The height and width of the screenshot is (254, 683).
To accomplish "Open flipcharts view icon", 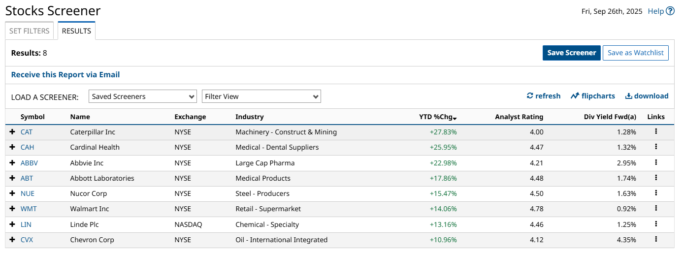I will (x=575, y=96).
